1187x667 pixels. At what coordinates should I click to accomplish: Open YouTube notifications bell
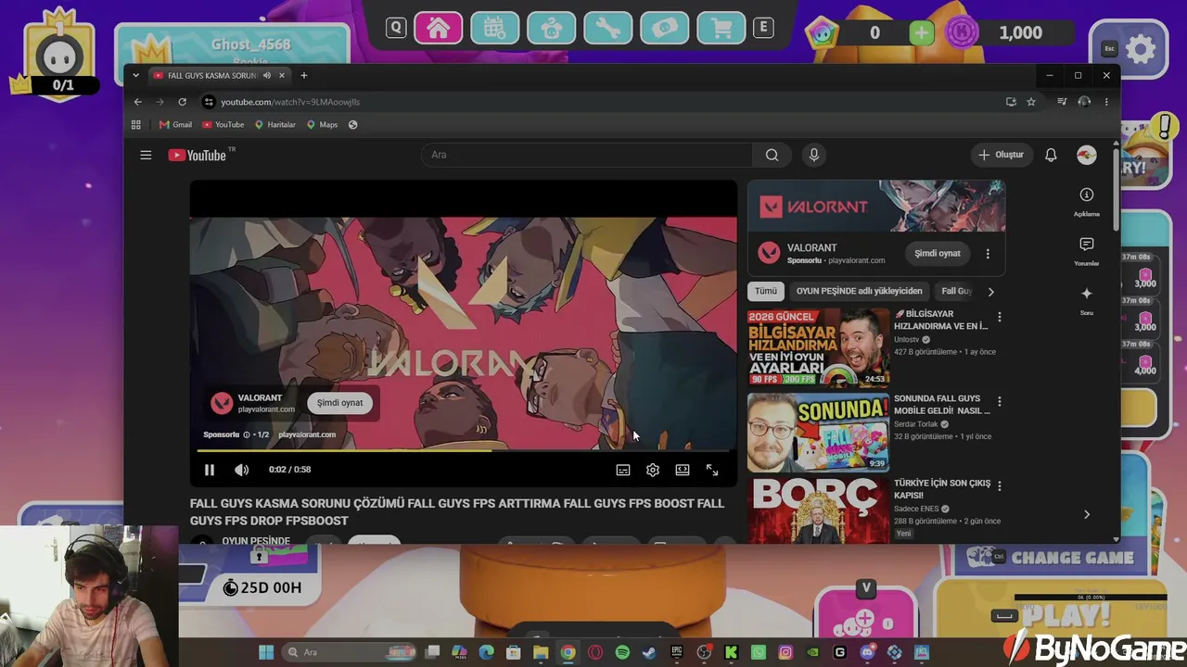click(1051, 155)
